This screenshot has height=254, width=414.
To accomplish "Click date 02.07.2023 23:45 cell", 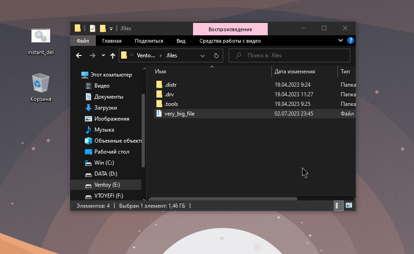I will point(294,114).
